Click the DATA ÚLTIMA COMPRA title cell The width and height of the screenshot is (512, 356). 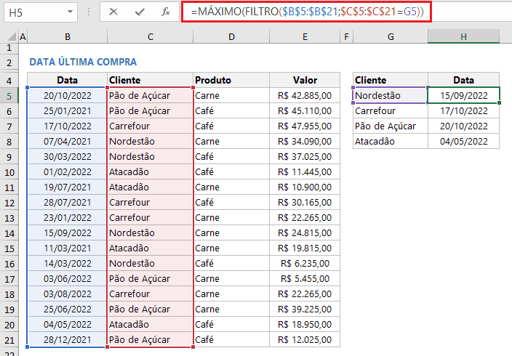click(82, 62)
